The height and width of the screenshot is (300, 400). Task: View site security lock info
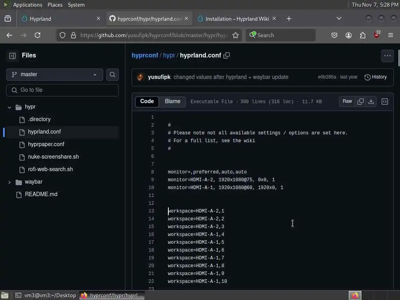73,35
